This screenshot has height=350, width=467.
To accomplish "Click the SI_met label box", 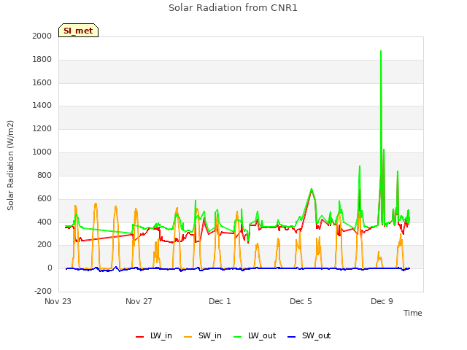I will (78, 31).
